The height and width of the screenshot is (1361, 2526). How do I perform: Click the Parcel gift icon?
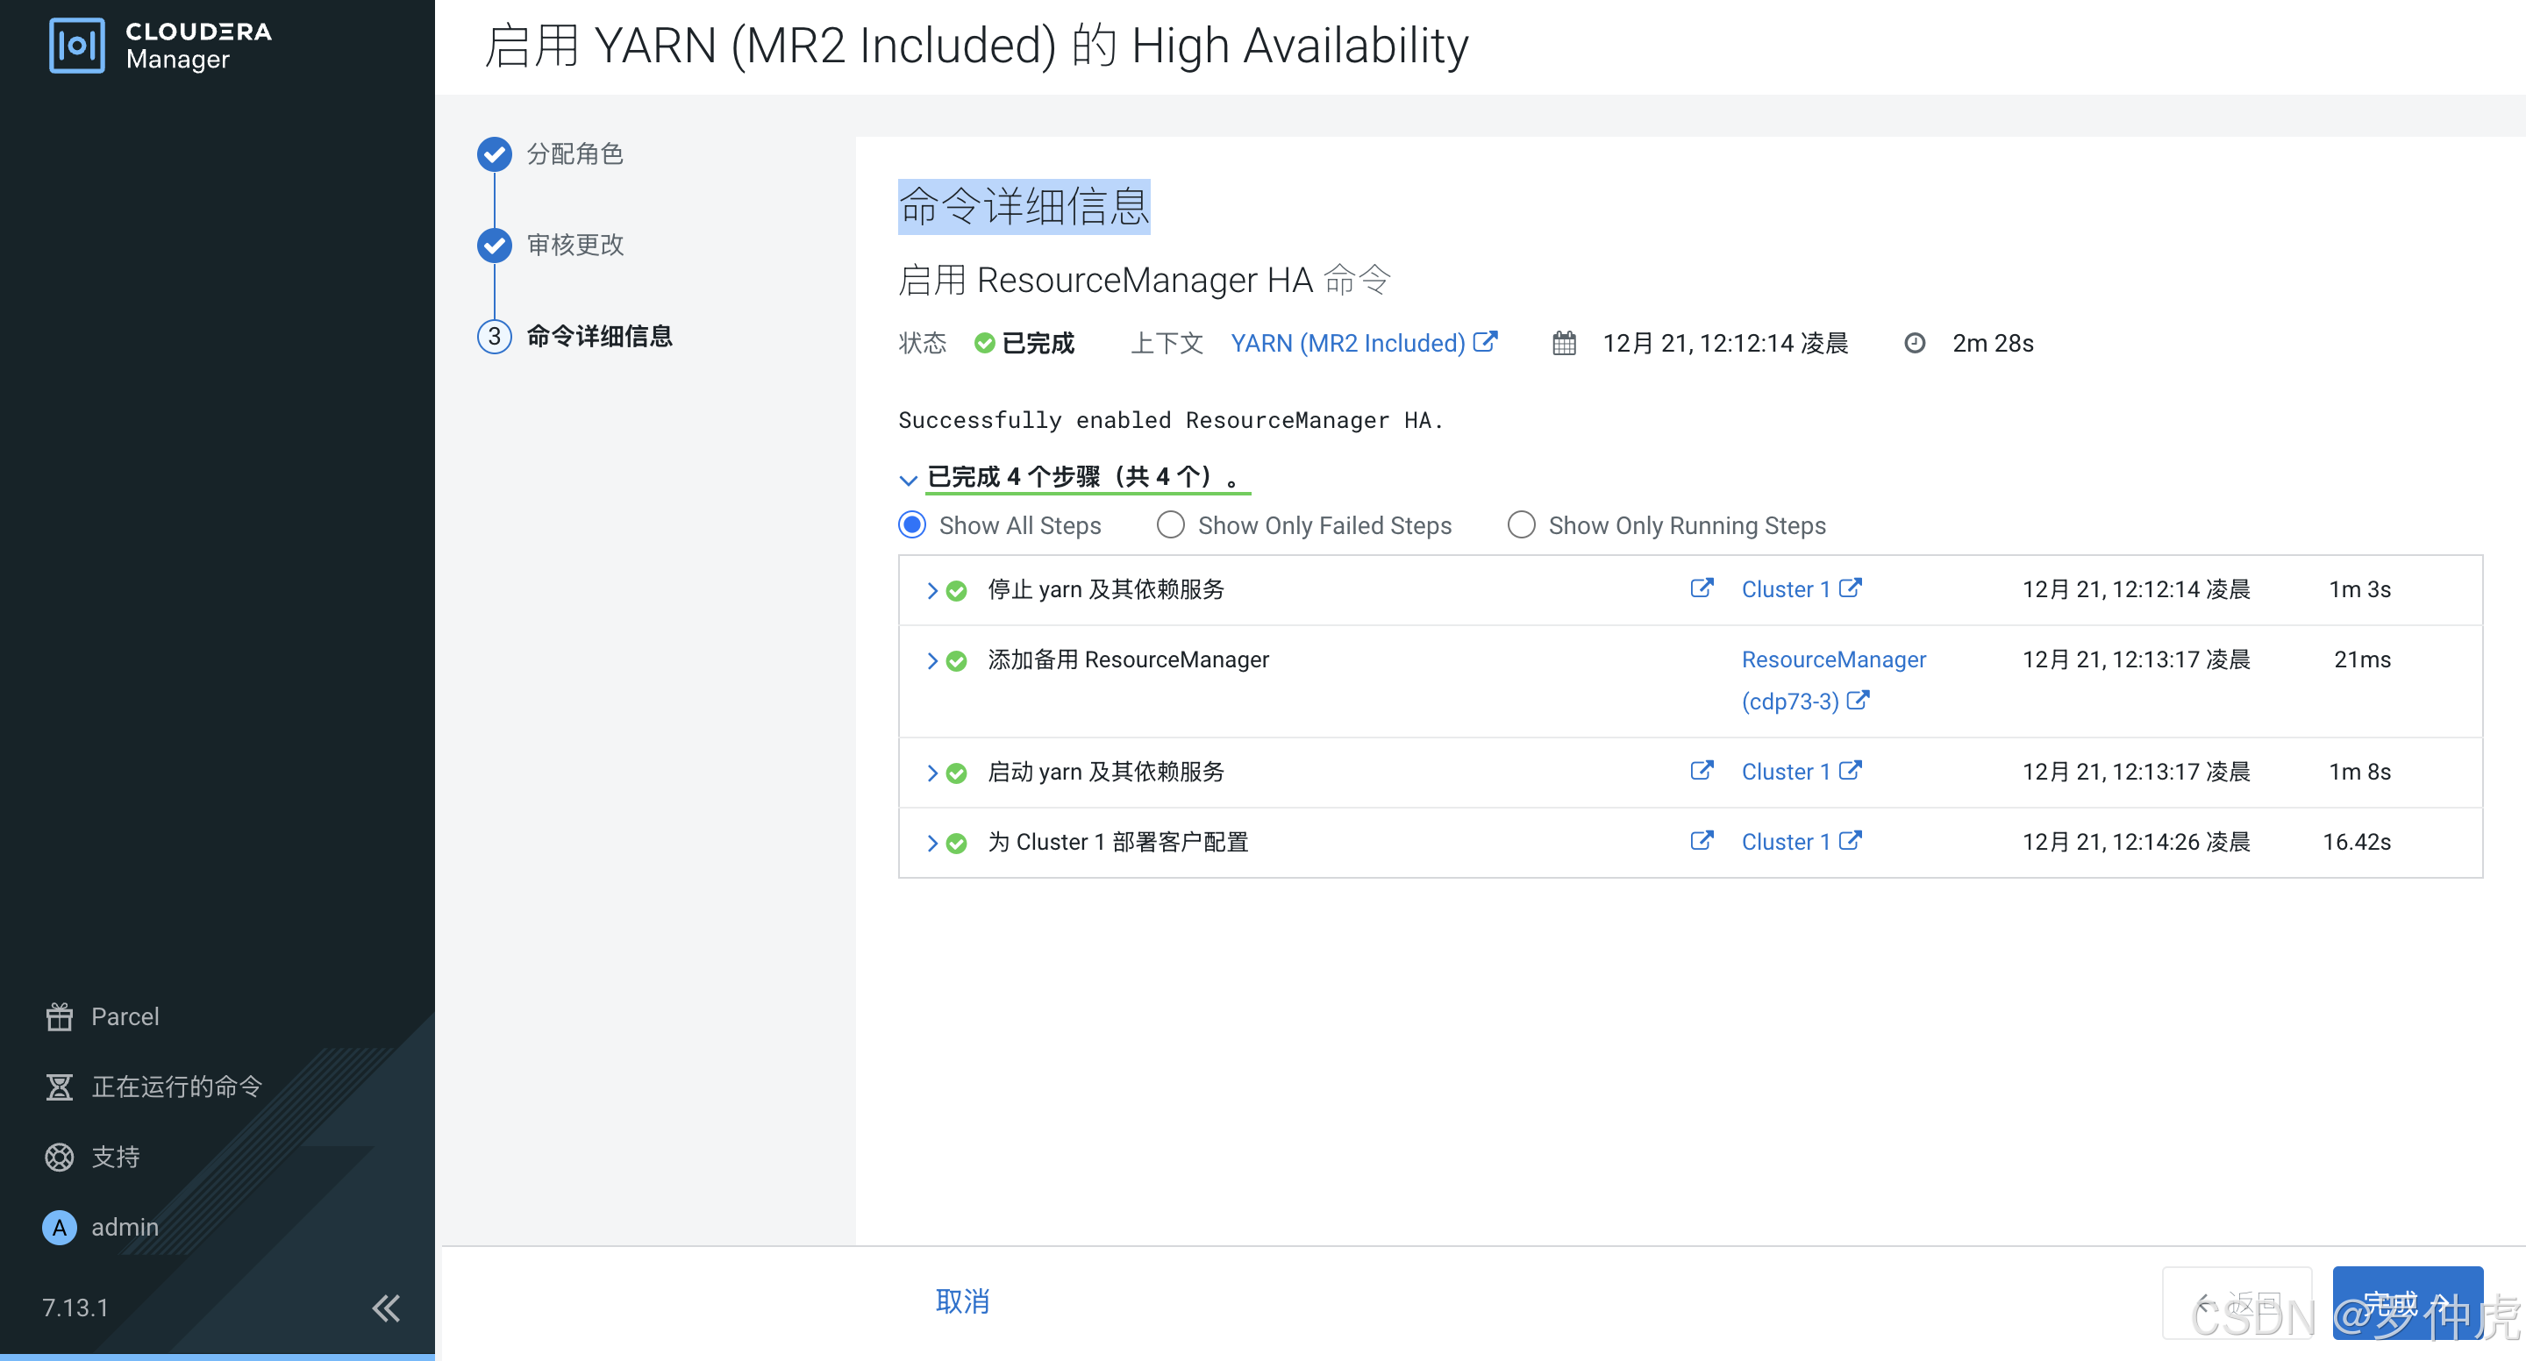click(60, 1017)
